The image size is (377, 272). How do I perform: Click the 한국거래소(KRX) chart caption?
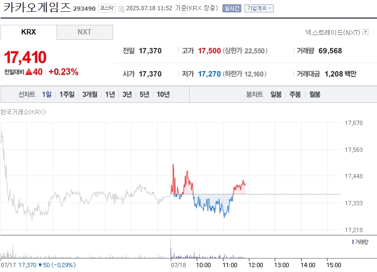point(23,112)
